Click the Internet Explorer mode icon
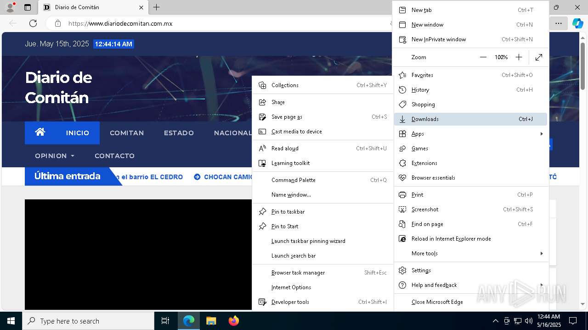Viewport: 588px width, 330px height. click(402, 239)
